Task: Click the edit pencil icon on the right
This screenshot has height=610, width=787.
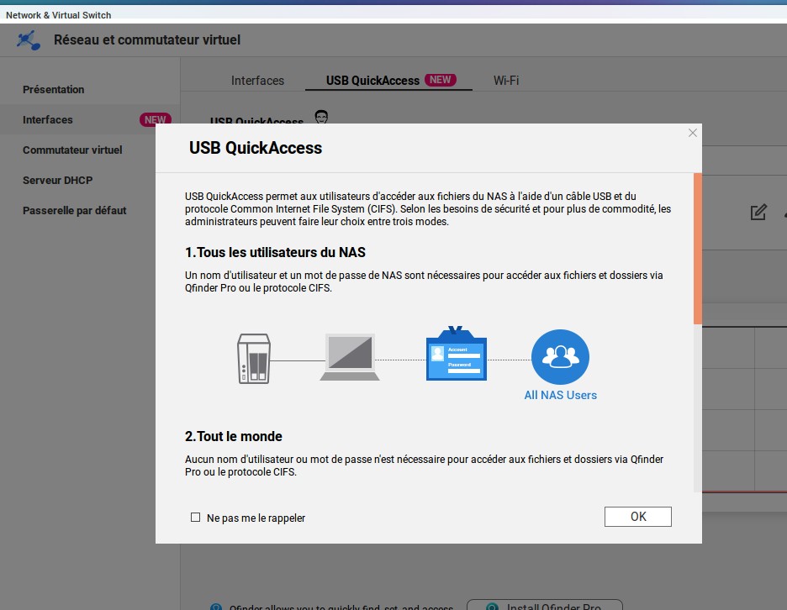Action: 758,213
